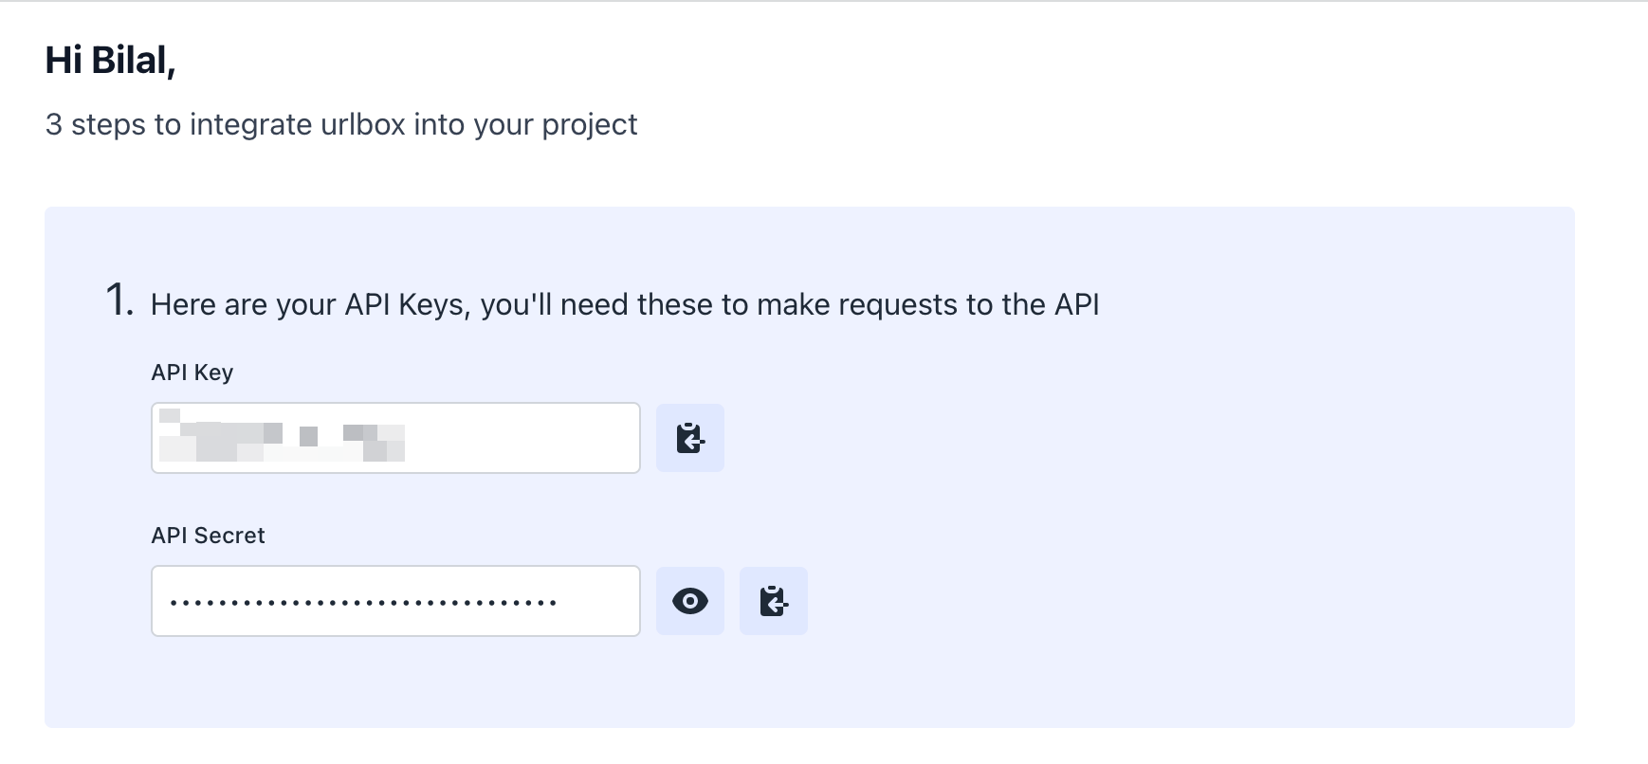Select the step number "1."

point(119,301)
